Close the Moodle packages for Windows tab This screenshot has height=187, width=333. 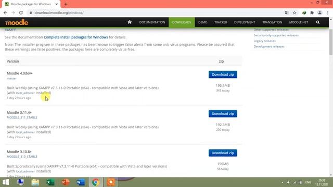tap(57, 4)
